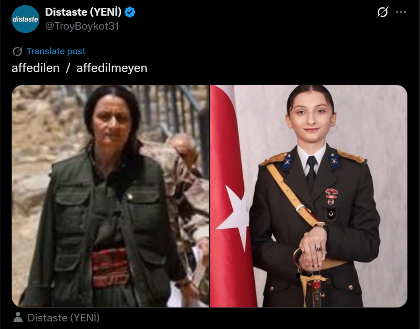420x329 pixels.
Task: Open the three-dot more options menu
Action: [x=401, y=12]
